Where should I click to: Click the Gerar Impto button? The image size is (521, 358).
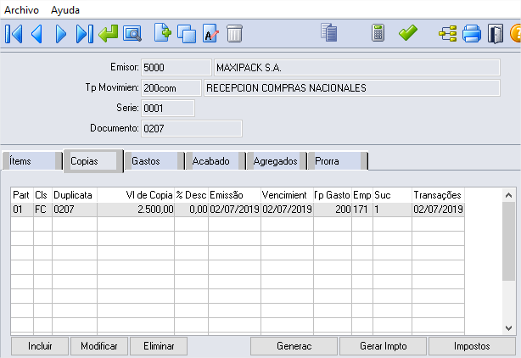pos(383,346)
